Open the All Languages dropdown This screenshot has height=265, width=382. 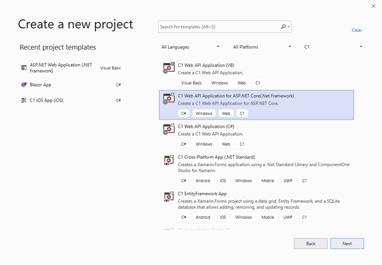191,47
